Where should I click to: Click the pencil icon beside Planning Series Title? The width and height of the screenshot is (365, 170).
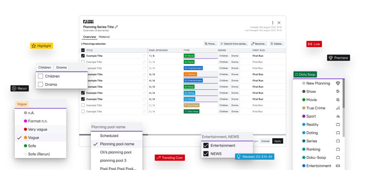[116, 27]
